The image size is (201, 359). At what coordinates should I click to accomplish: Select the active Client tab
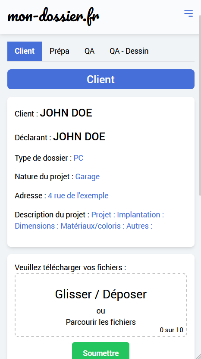tap(25, 51)
